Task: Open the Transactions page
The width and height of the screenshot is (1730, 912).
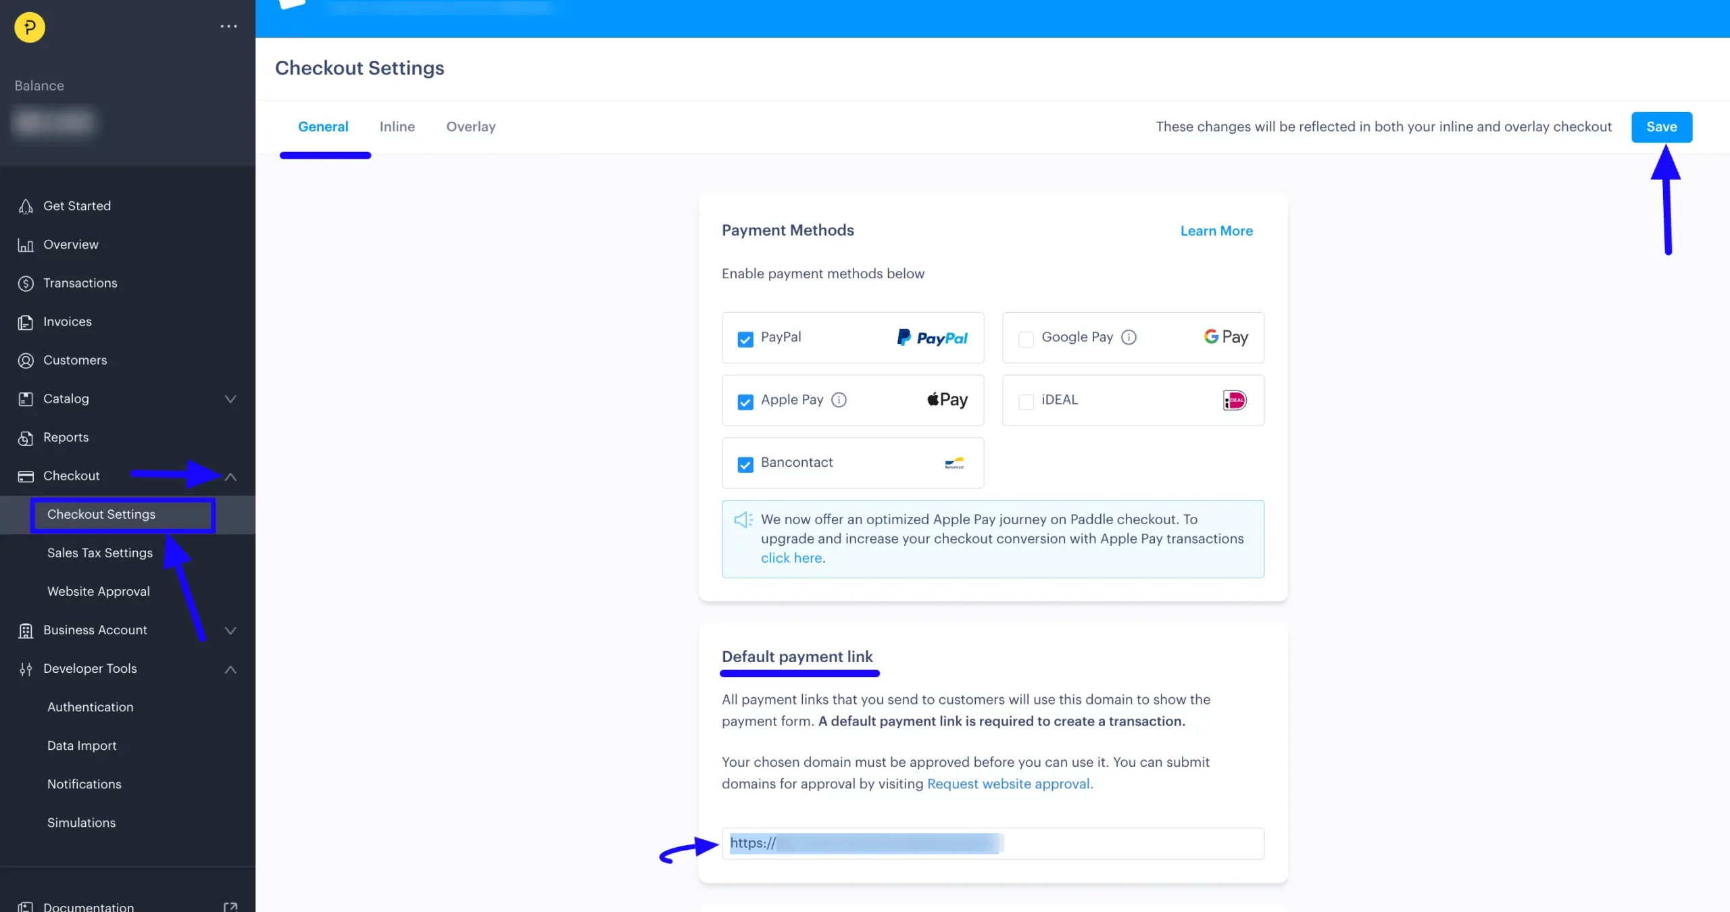Action: pos(80,283)
